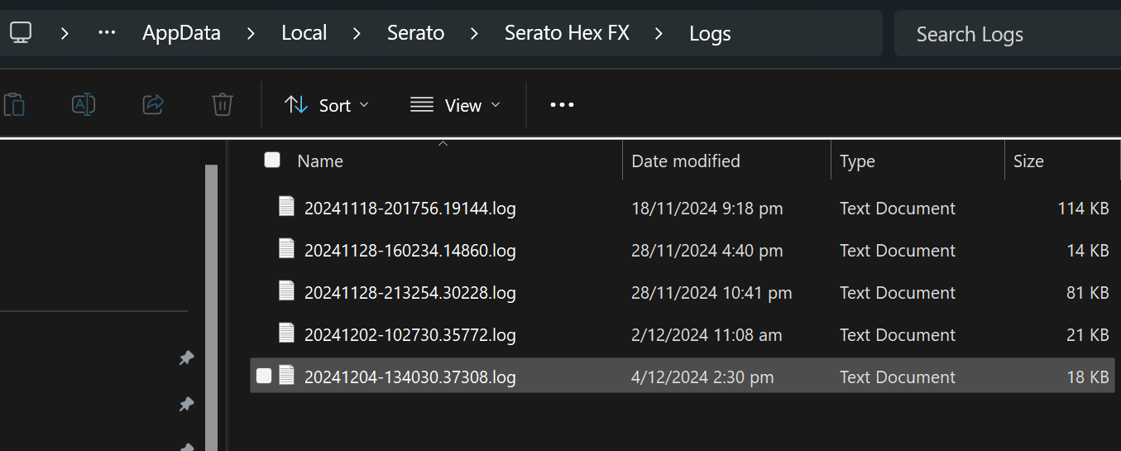The height and width of the screenshot is (451, 1121).
Task: Expand chevron after Serato breadcrumb
Action: [x=474, y=33]
